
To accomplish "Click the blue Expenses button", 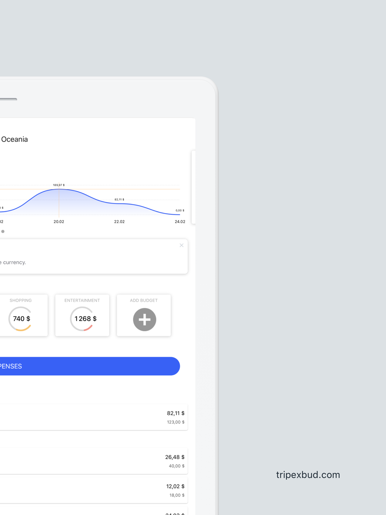I will tap(90, 366).
